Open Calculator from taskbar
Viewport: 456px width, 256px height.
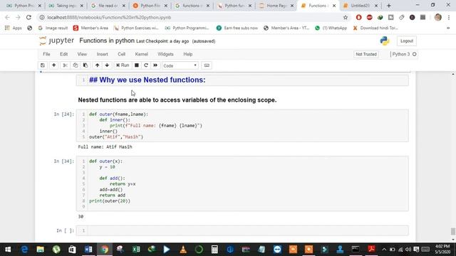pyautogui.click(x=214, y=250)
